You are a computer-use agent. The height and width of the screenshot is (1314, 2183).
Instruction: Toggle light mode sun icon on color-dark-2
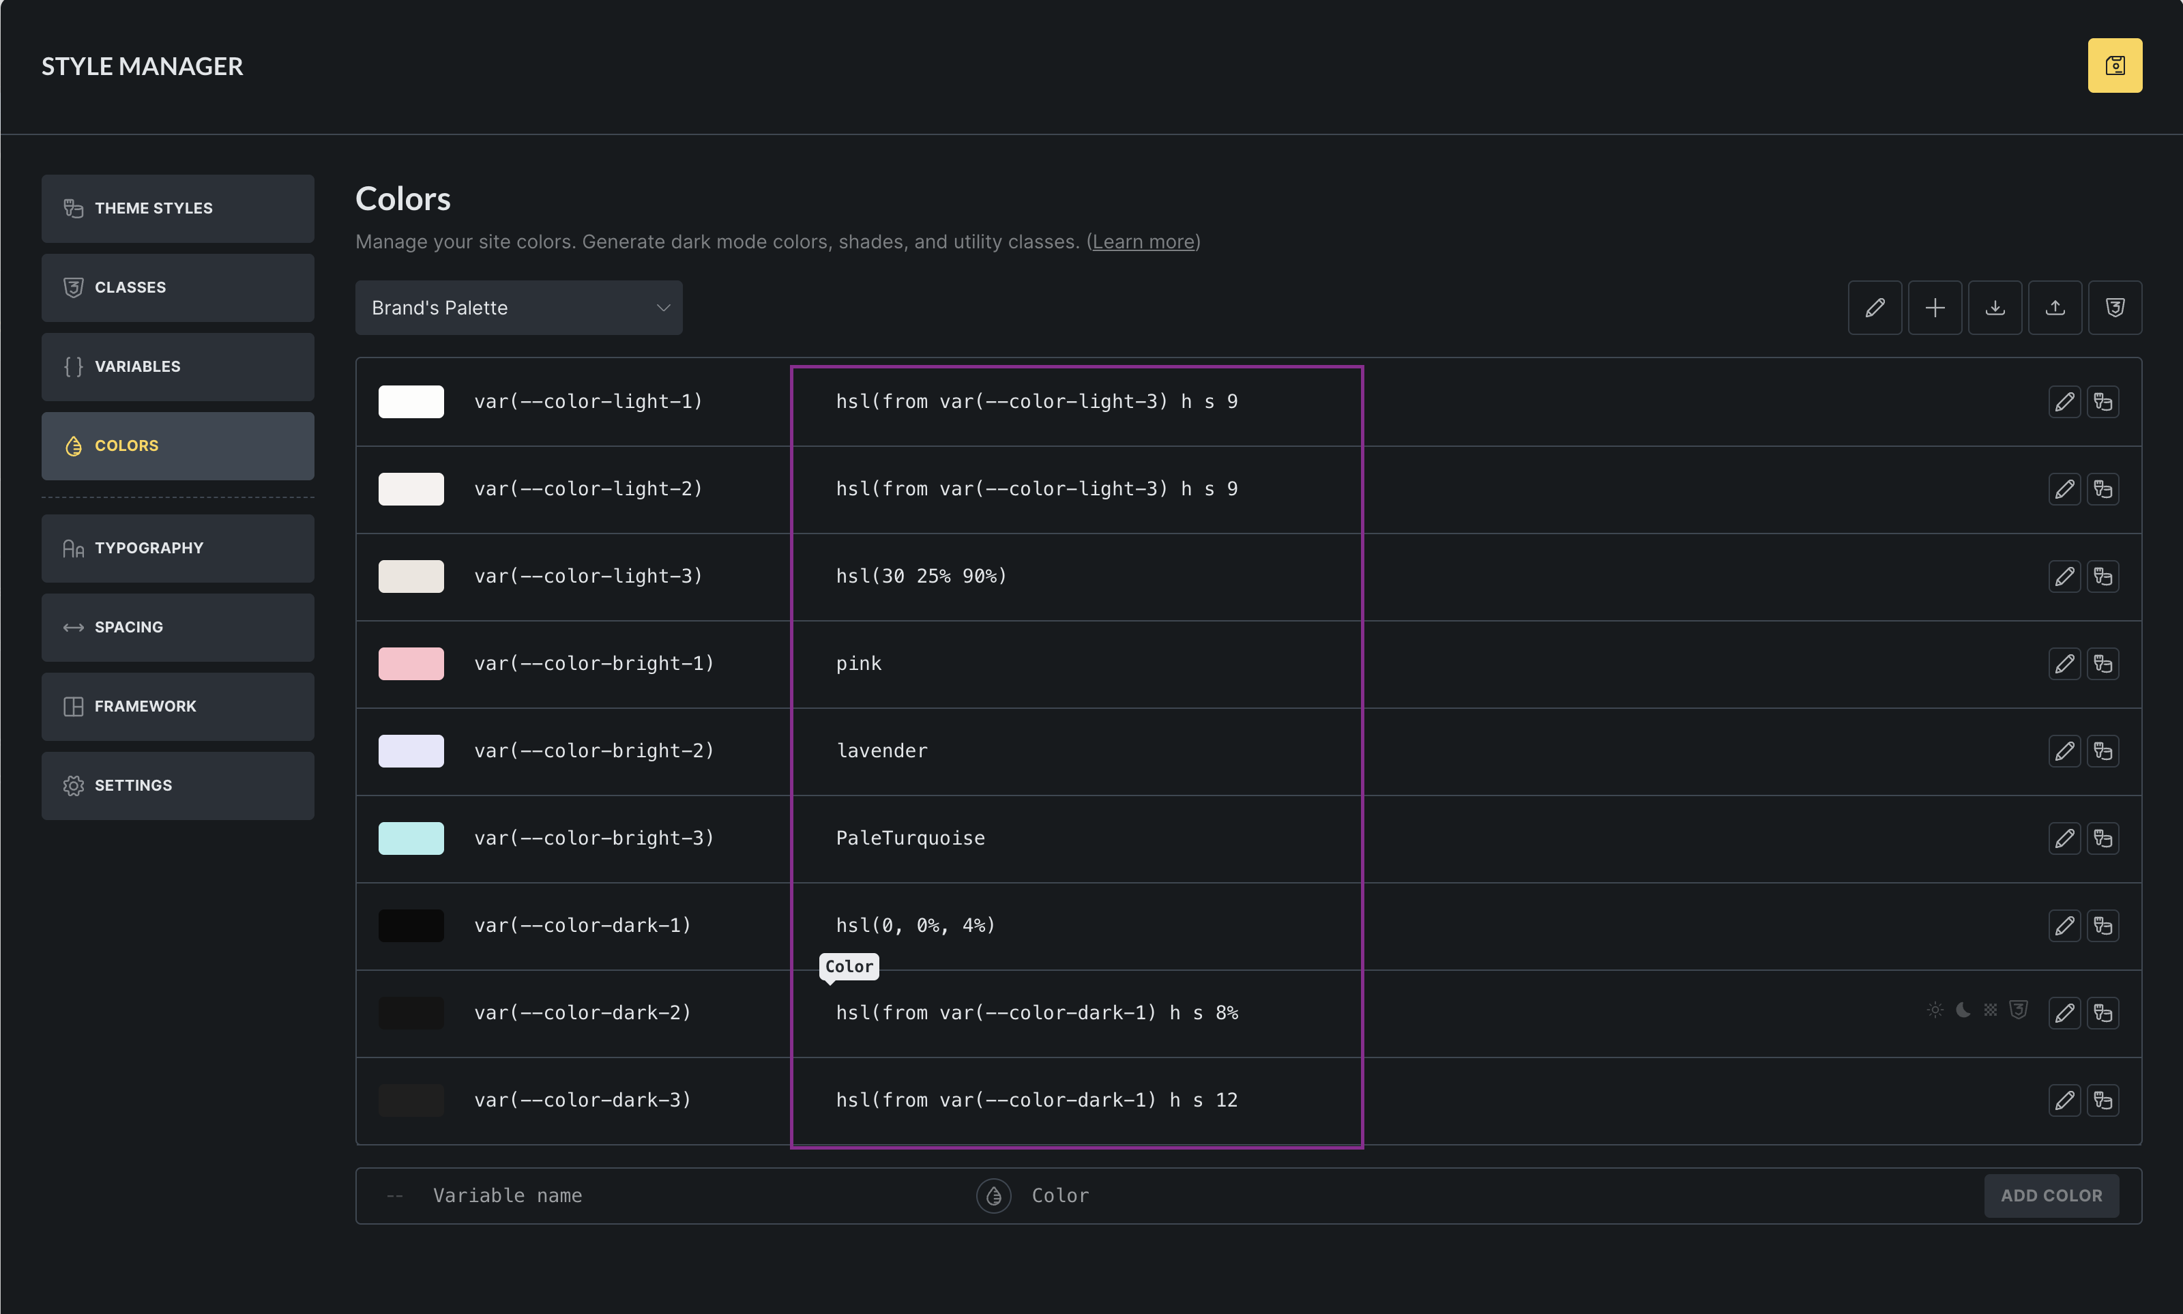[1935, 1010]
